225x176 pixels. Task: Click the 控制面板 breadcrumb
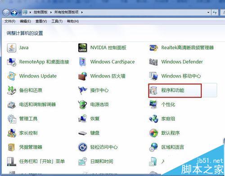click(40, 12)
